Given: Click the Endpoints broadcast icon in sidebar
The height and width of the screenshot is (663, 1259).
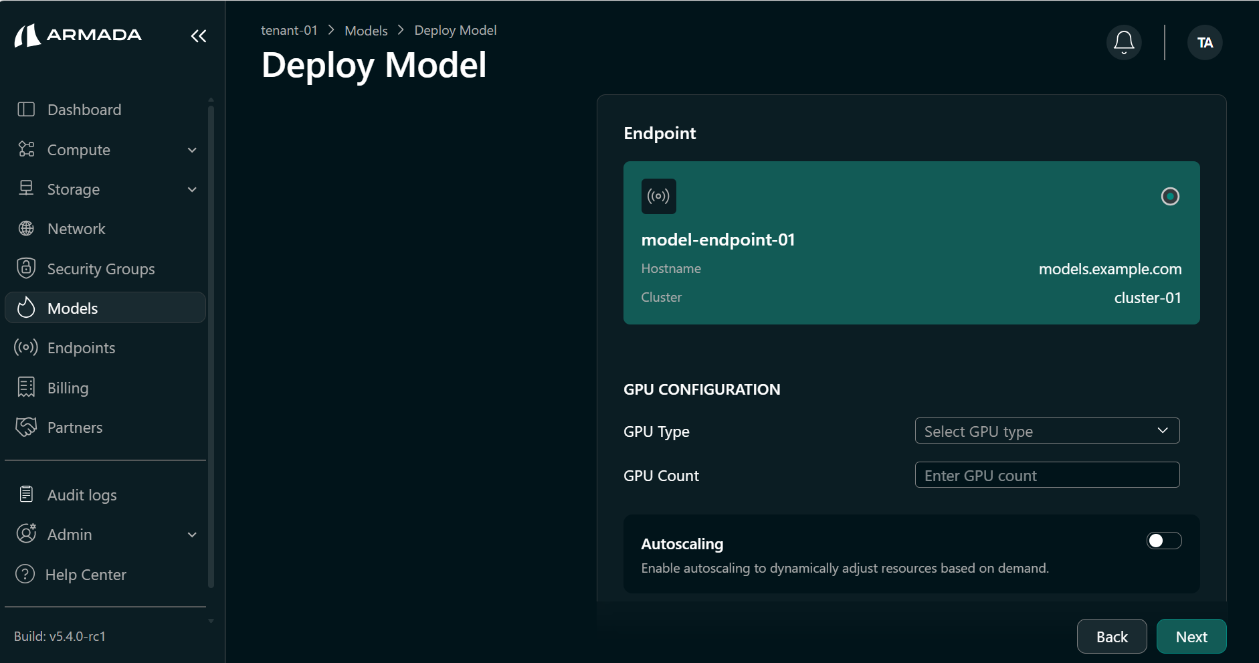Looking at the screenshot, I should tap(26, 347).
